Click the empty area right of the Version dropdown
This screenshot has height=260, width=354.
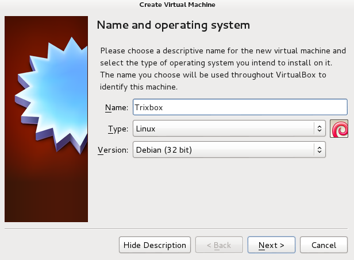click(x=338, y=150)
